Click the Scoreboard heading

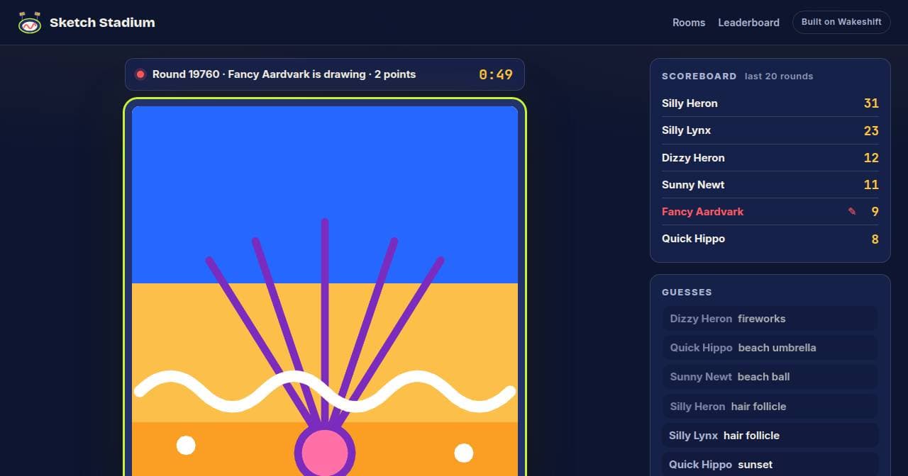click(x=699, y=76)
